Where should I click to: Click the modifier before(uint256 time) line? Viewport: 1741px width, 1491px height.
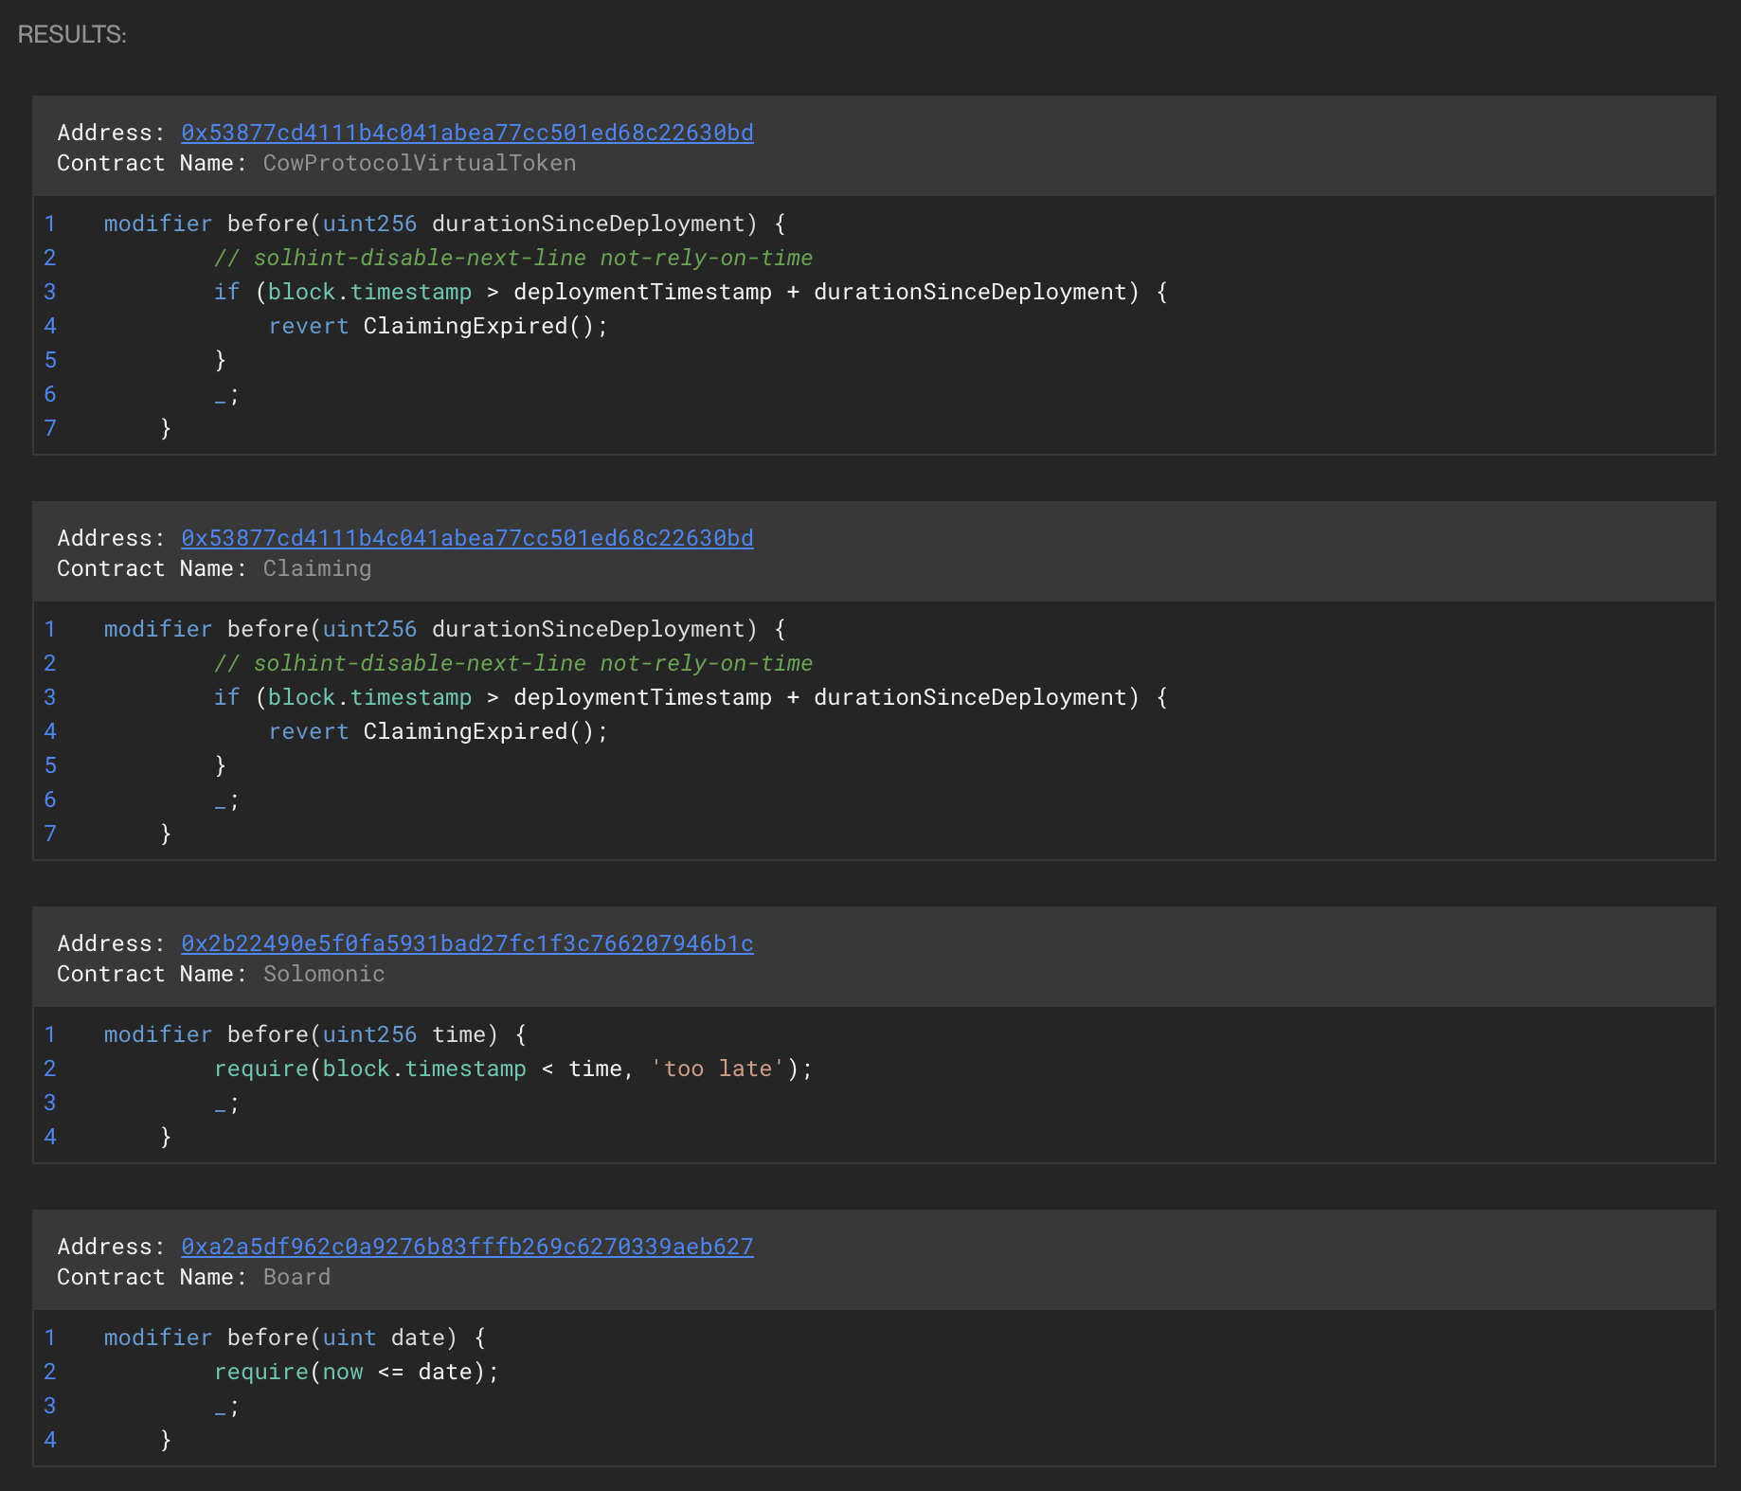[314, 1034]
